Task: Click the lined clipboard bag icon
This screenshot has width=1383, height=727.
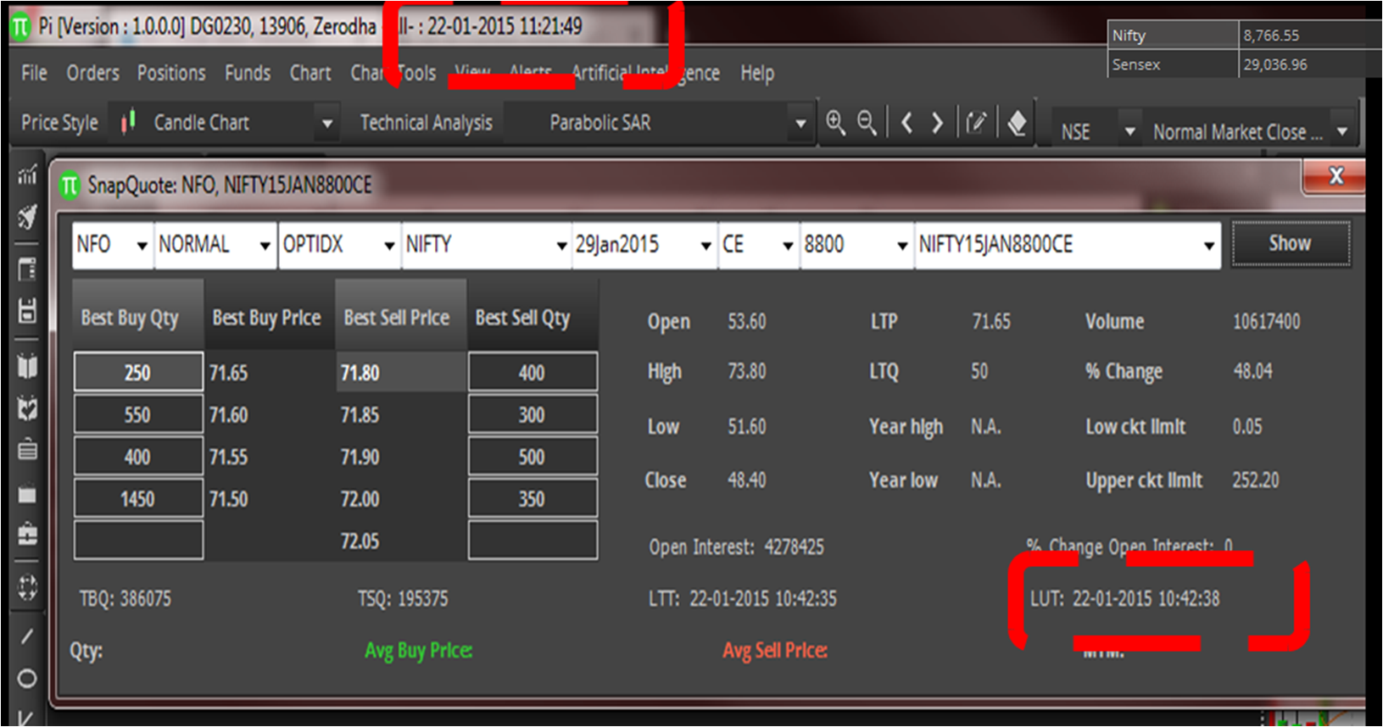Action: click(x=27, y=448)
